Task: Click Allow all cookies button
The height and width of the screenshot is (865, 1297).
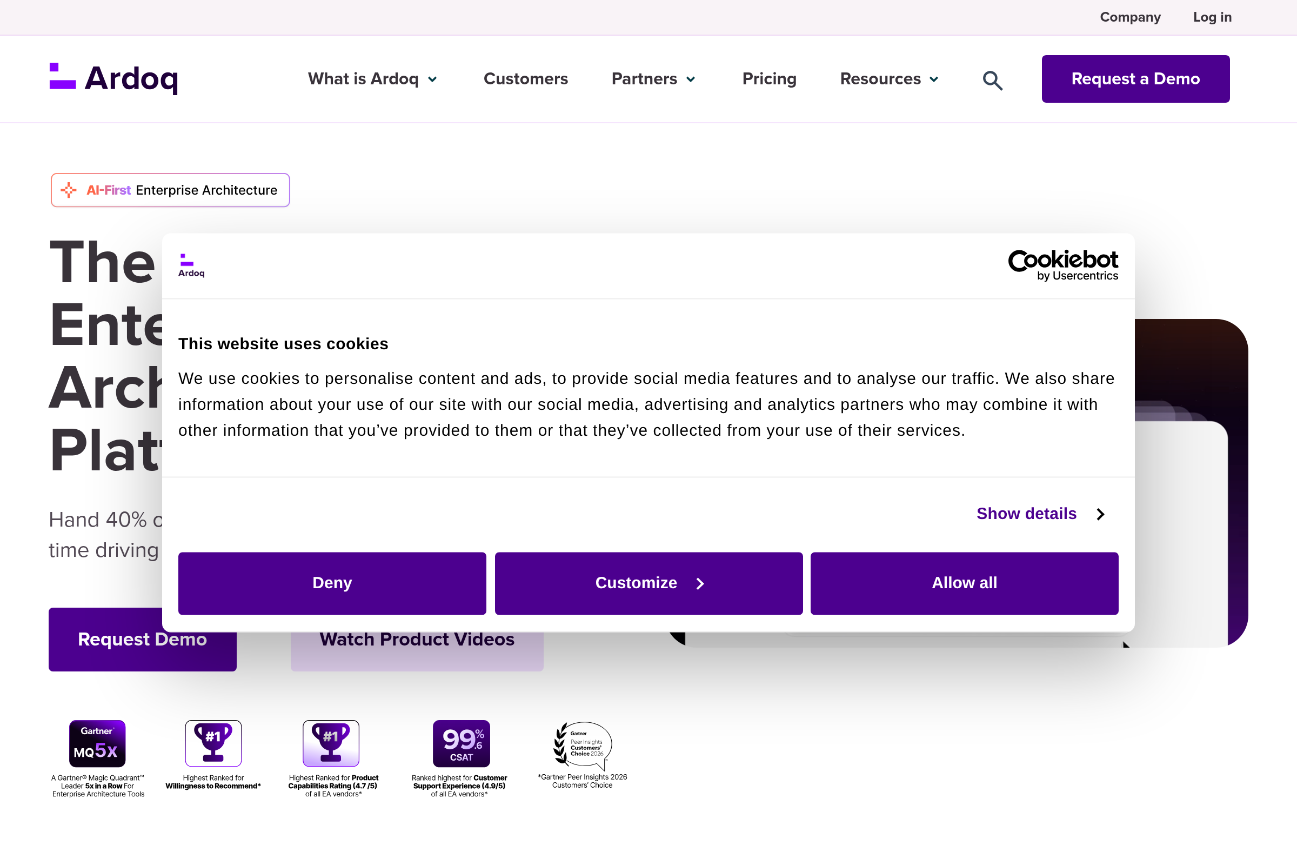Action: (x=964, y=583)
